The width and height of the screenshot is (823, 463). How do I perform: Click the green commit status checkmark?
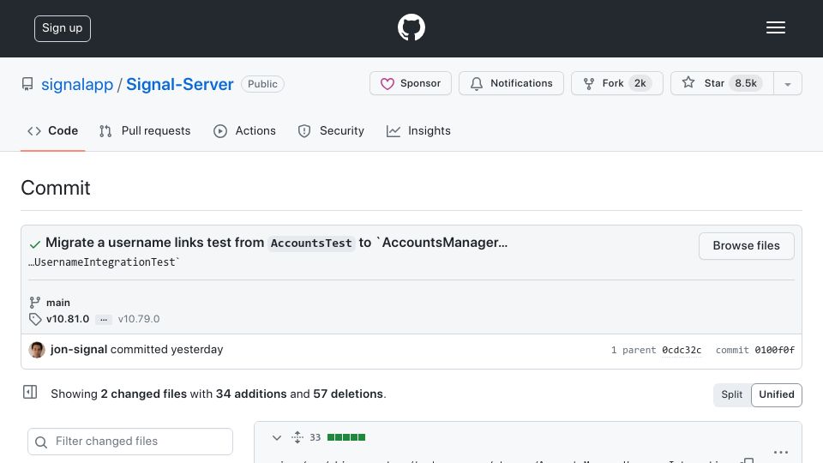point(35,244)
